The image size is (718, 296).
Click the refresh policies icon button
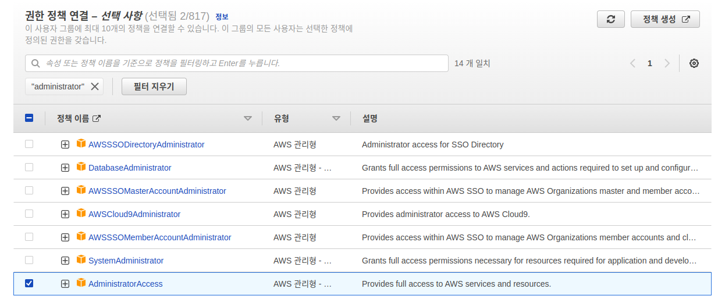611,19
